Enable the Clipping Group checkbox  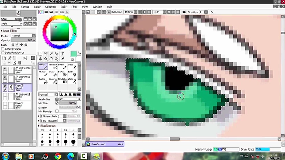pyautogui.click(x=3, y=48)
